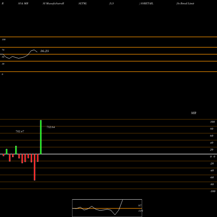Click the MR axis title
The height and width of the screenshot is (217, 217).
(x=194, y=113)
